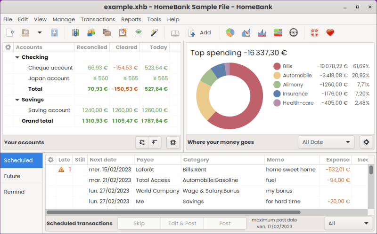Open the File menu
The image size is (377, 234).
[8, 19]
